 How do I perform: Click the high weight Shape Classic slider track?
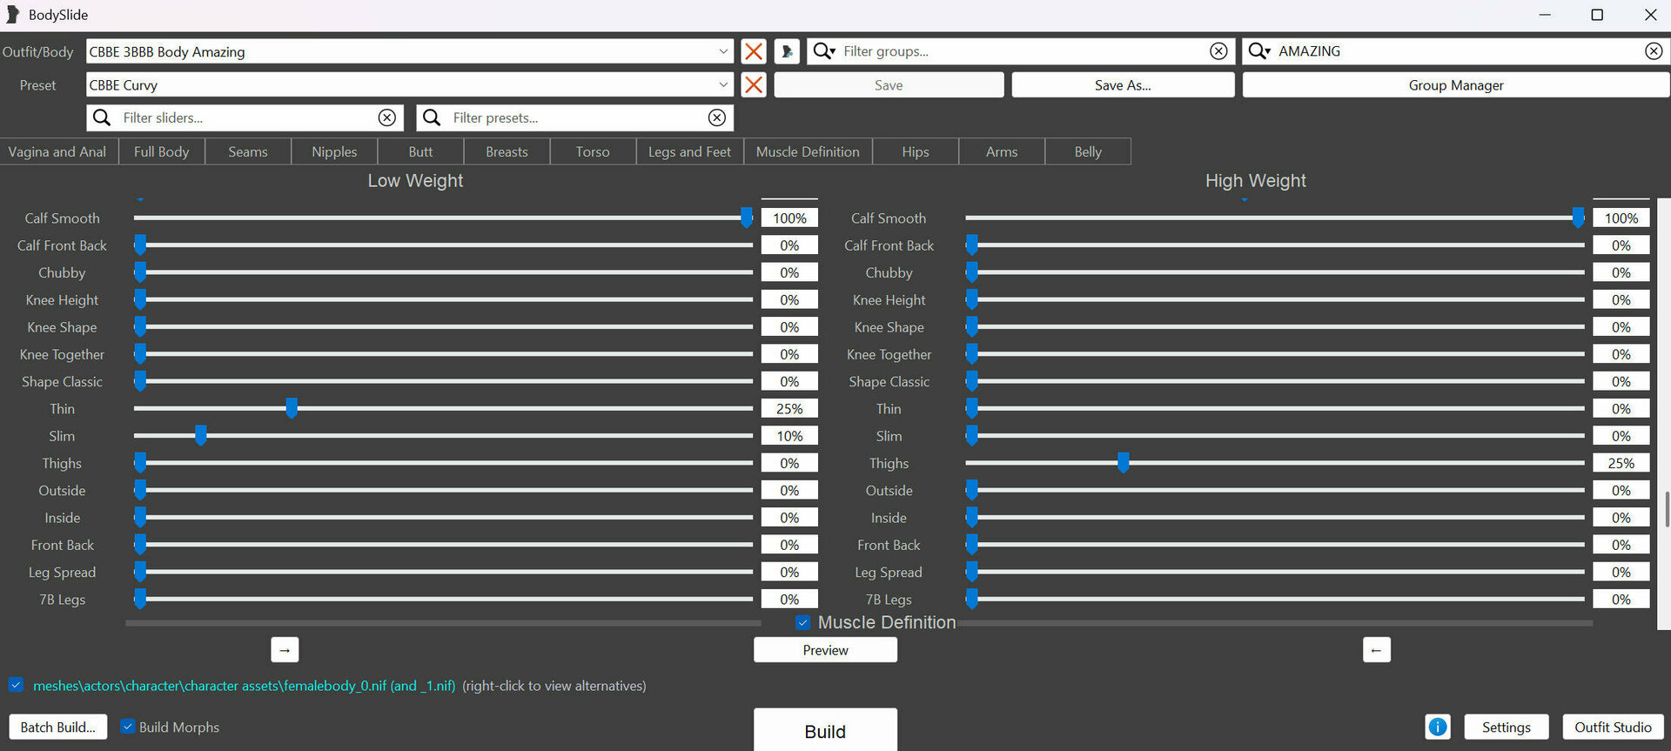[x=1275, y=381]
